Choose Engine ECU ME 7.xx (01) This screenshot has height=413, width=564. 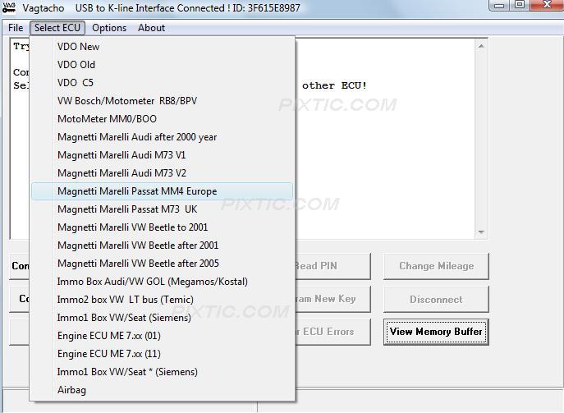click(x=109, y=336)
